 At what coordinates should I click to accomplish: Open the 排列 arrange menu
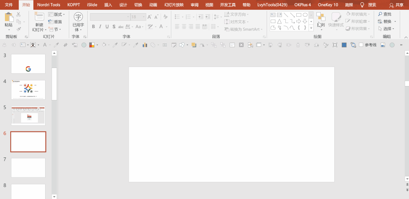tap(321, 22)
